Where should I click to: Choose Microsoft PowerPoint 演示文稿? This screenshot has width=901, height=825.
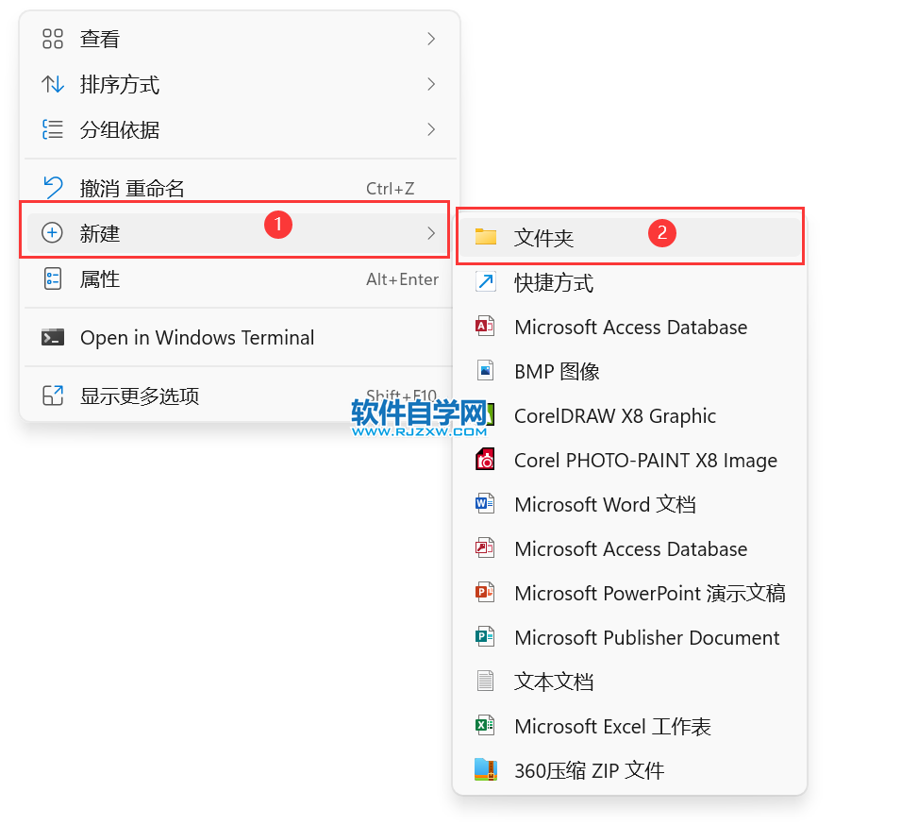[x=630, y=593]
